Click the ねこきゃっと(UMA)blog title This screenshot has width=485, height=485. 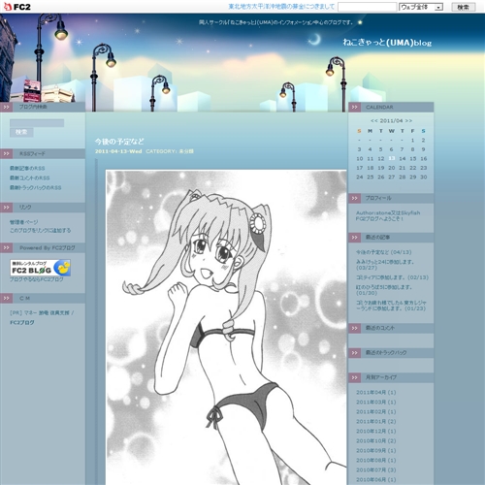tap(387, 43)
